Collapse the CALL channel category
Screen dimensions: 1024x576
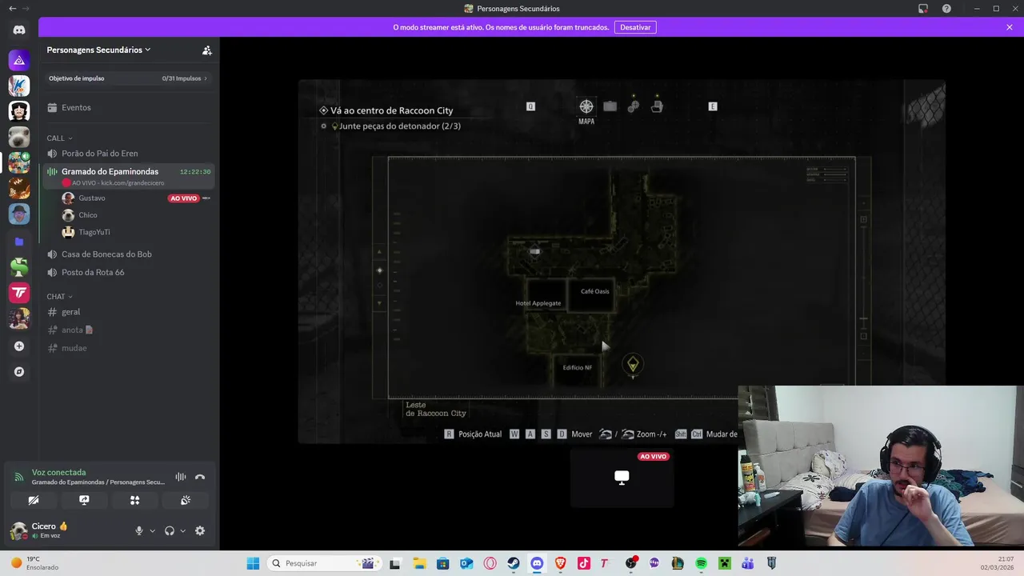point(59,138)
